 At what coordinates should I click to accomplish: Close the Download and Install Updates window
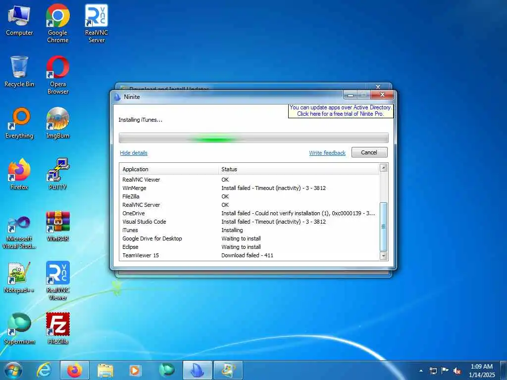(378, 87)
